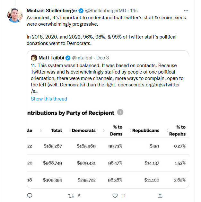Viewport: 201px width, 202px height.
Task: Click Matt Taibbi's small avatar
Action: coord(34,58)
